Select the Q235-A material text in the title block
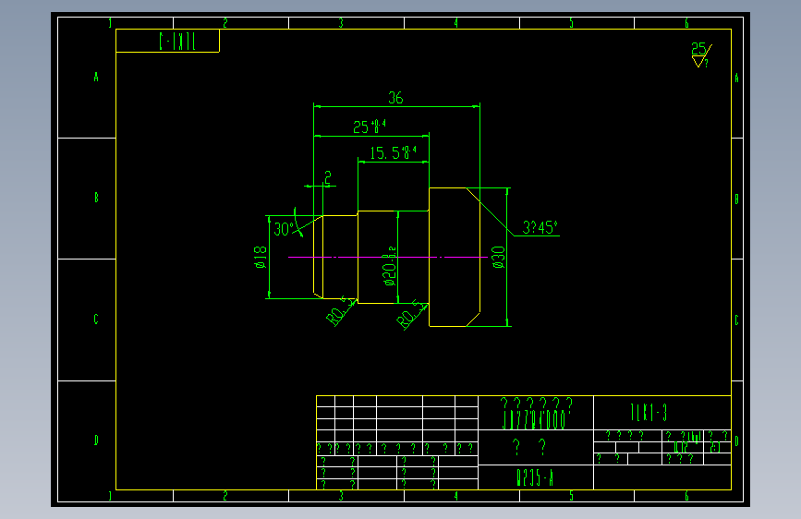This screenshot has height=519, width=801. (x=535, y=478)
